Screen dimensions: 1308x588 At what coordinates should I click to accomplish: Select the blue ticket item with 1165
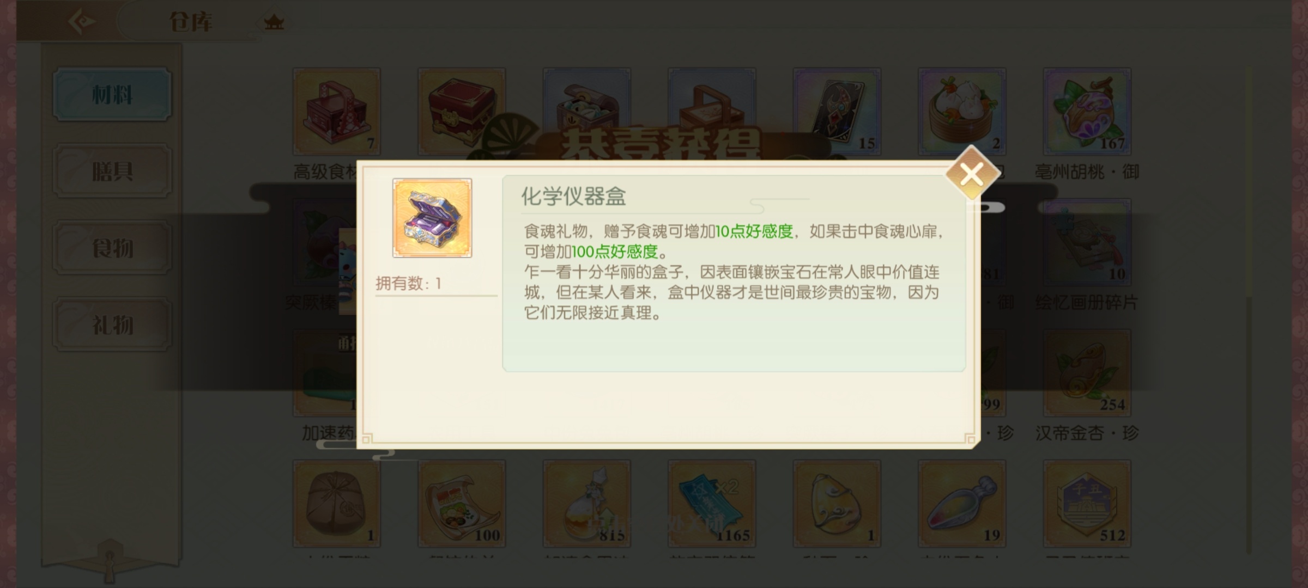pos(712,504)
